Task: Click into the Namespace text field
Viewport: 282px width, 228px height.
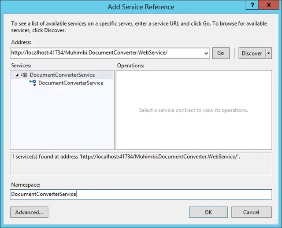Action: tap(141, 194)
